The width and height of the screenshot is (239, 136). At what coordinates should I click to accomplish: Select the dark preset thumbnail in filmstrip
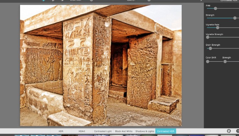[x=70, y=135]
